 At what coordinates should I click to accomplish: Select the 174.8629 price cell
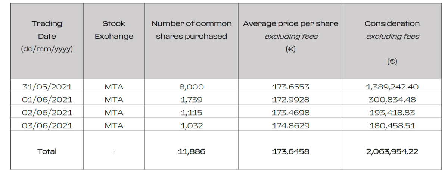click(290, 126)
